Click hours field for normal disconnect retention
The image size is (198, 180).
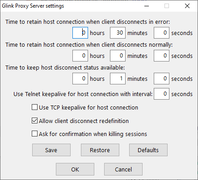click(80, 56)
